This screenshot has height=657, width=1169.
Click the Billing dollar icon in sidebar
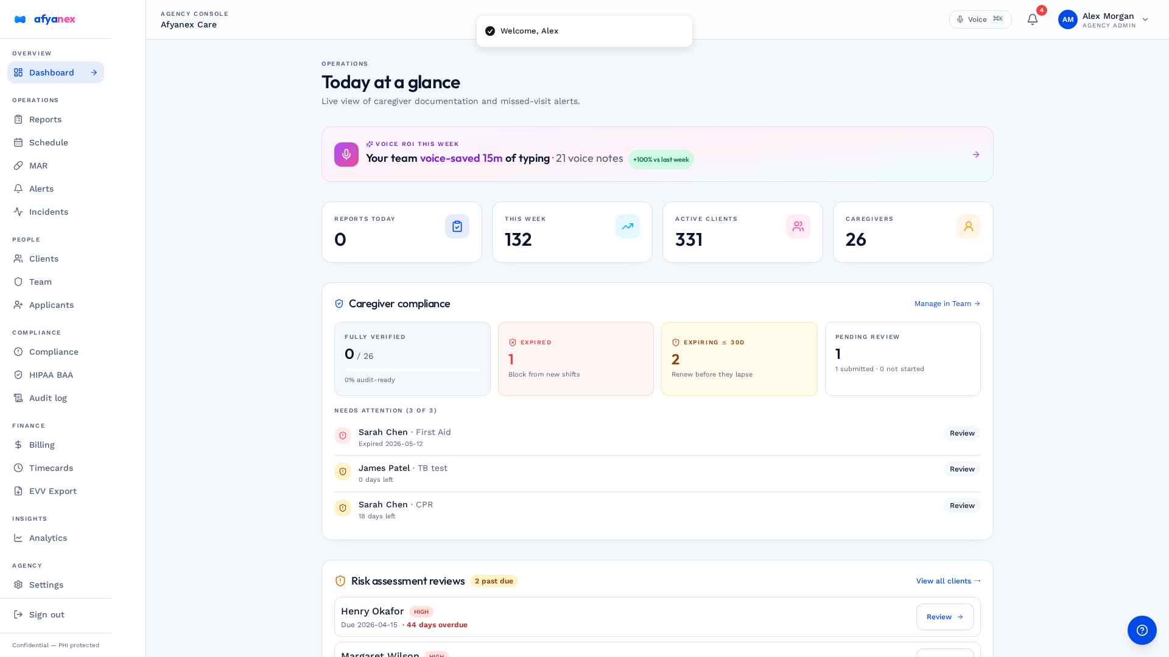(x=18, y=445)
